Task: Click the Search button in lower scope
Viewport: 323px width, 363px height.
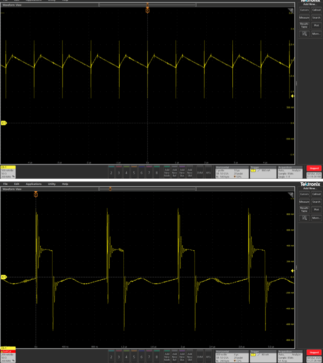Action: [x=316, y=202]
